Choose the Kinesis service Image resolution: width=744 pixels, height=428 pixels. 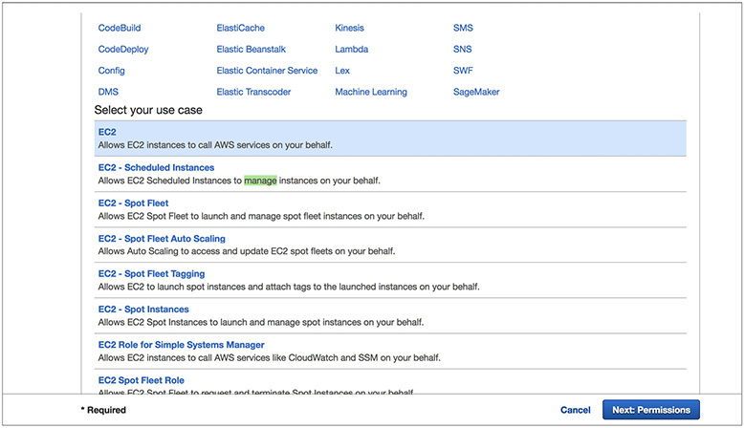click(349, 28)
